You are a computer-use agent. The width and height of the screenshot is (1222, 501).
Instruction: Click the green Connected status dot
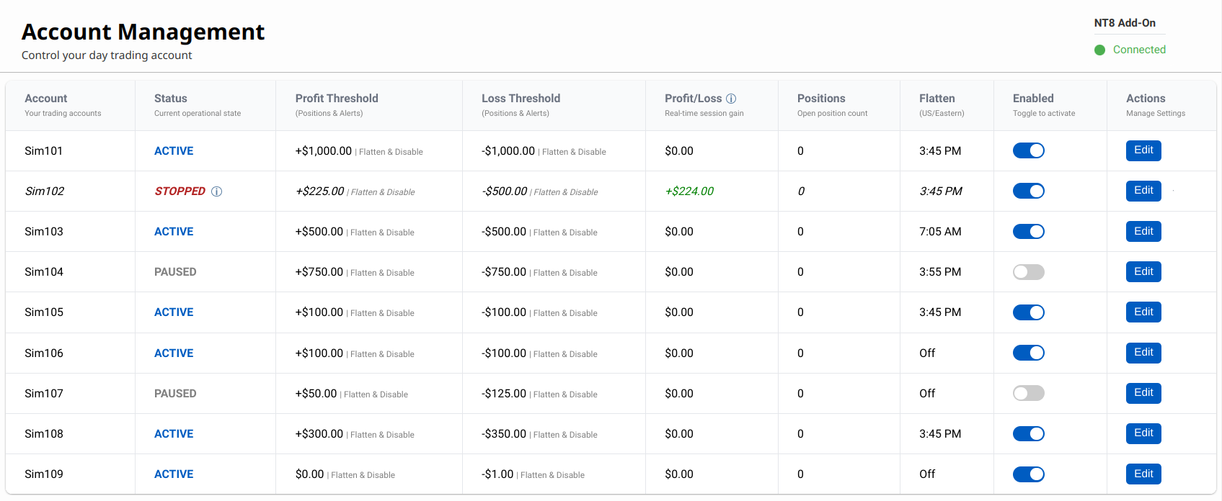(1099, 50)
